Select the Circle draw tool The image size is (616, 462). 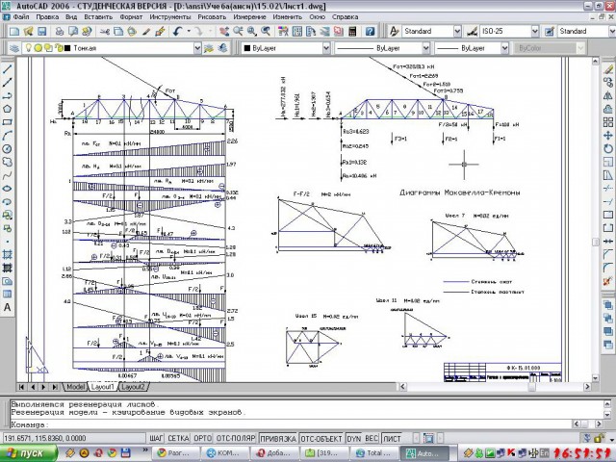[7, 149]
